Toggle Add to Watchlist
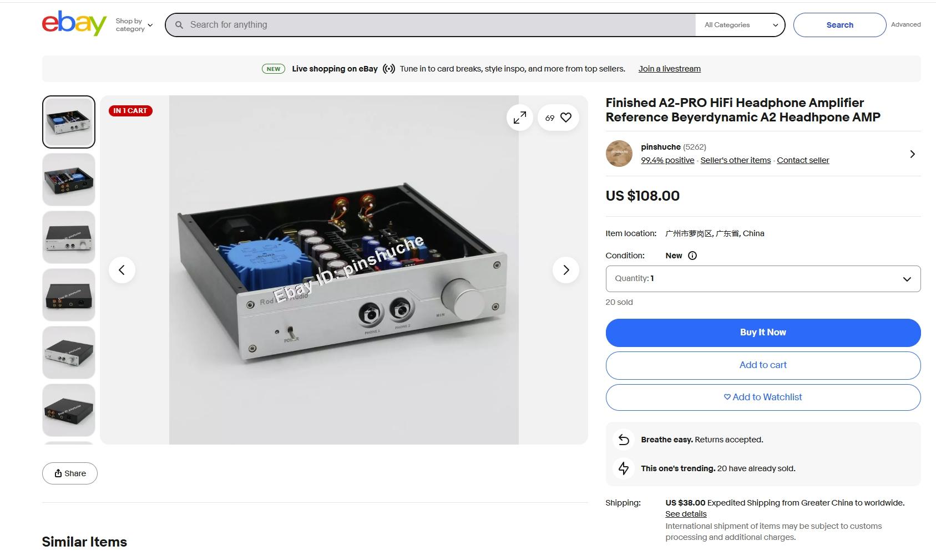Viewport: 936px width, 551px height. pyautogui.click(x=763, y=397)
